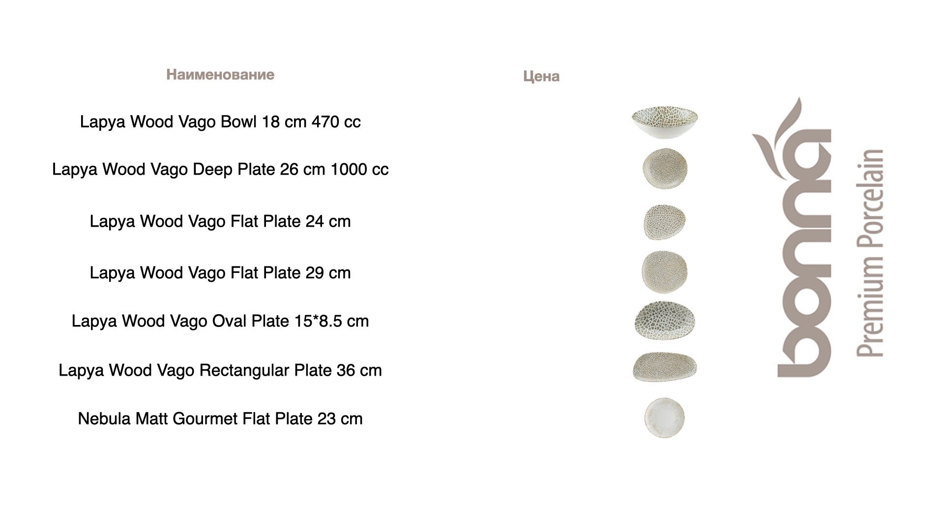Click the Nebula Matt Gourmet plate image
Viewport: 944px width, 531px height.
[664, 417]
